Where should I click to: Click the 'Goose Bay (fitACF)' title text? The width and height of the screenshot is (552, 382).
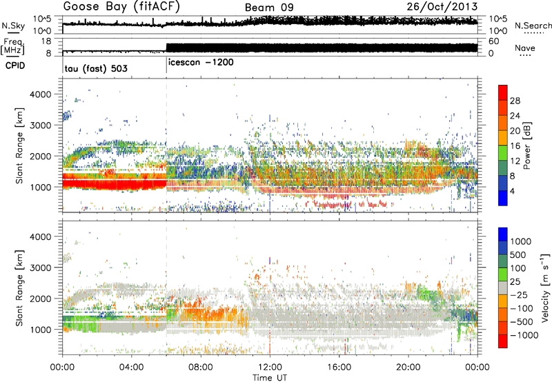click(121, 7)
